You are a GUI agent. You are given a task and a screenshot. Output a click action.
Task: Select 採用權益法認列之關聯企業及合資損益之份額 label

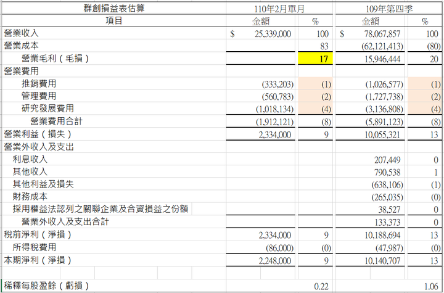101,209
